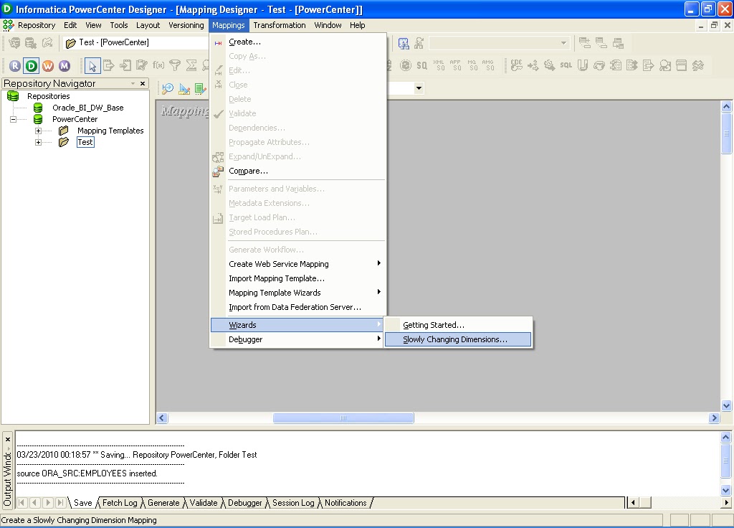Expand the Debugger submenu
Image resolution: width=734 pixels, height=528 pixels.
(378, 339)
